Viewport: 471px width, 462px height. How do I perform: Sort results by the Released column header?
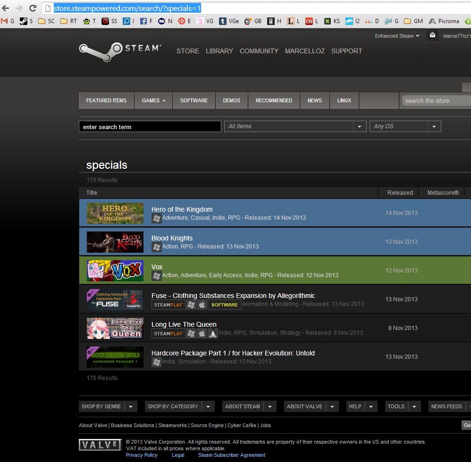(400, 193)
